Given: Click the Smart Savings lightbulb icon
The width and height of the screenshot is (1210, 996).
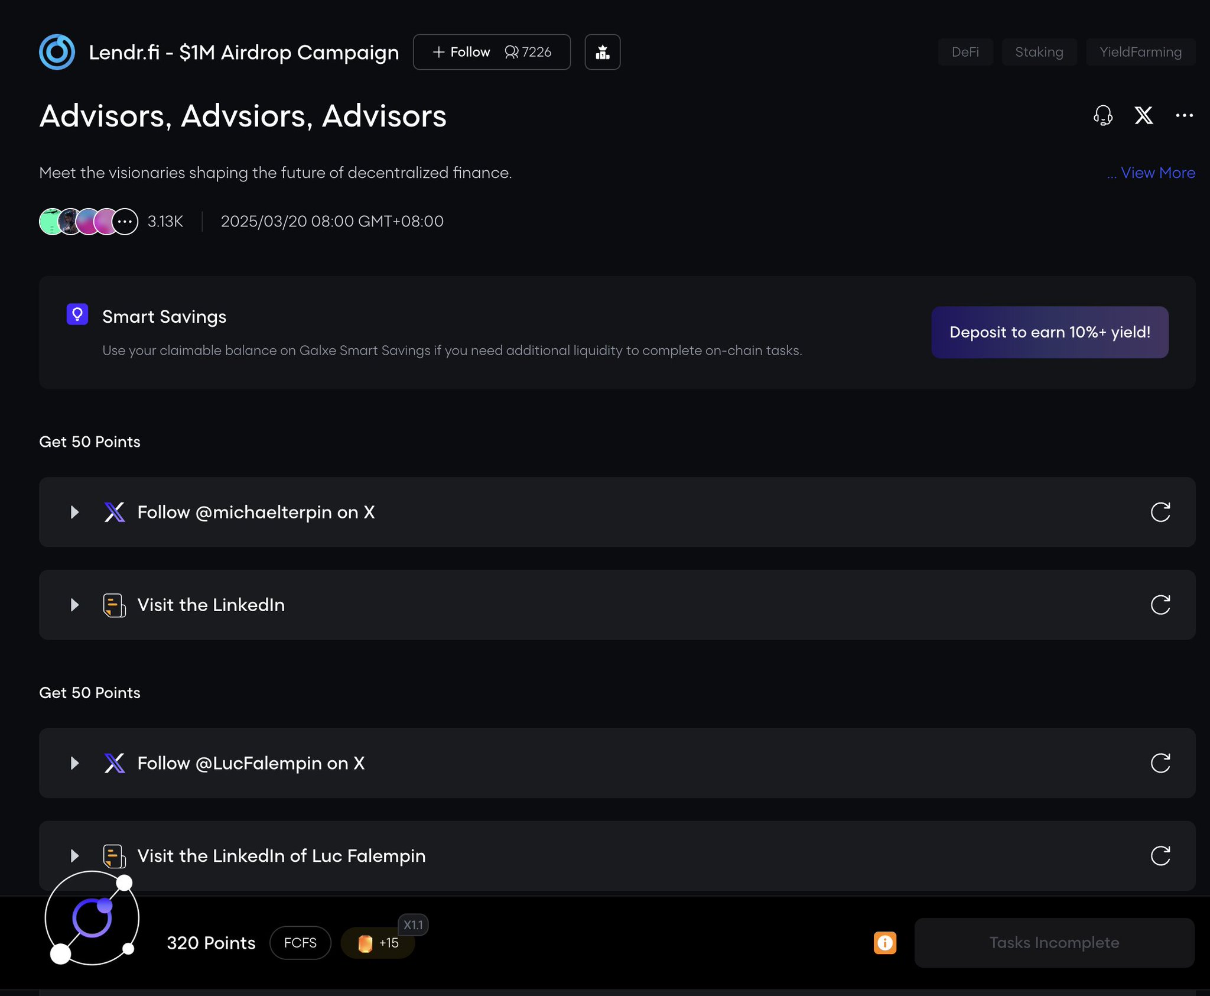Looking at the screenshot, I should point(77,314).
